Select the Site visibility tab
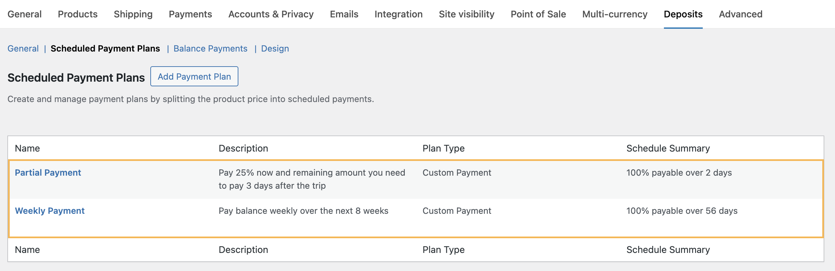 pos(466,14)
